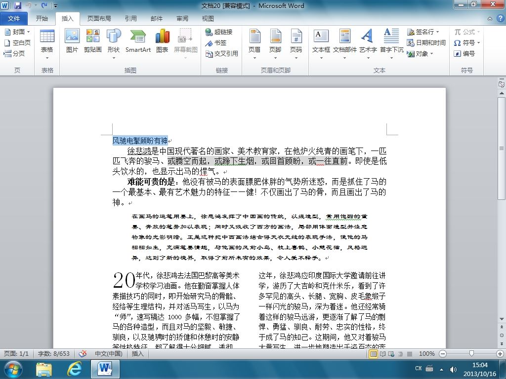The height and width of the screenshot is (379, 506).
Task: Open the Table (表格) insert tool
Action: point(47,44)
